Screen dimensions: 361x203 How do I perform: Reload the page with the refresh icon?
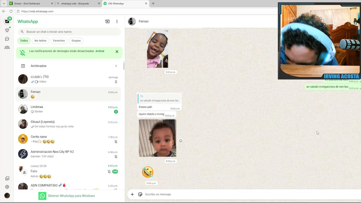(11, 11)
